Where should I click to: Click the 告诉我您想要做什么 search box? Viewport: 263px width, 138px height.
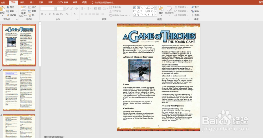[103, 3]
